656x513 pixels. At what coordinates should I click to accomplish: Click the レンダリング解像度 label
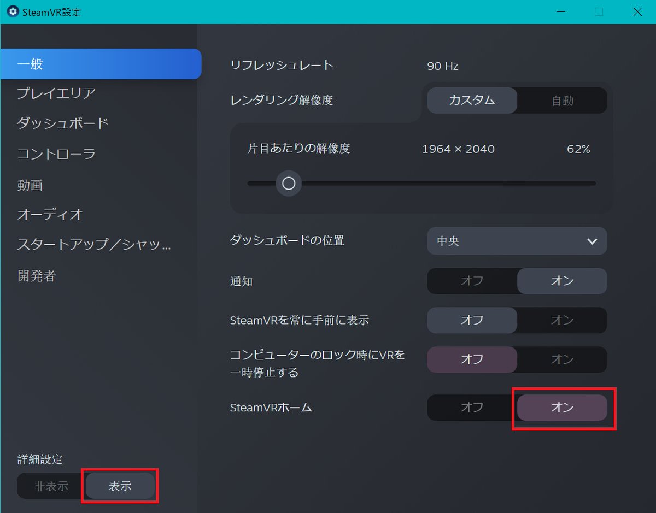point(282,100)
